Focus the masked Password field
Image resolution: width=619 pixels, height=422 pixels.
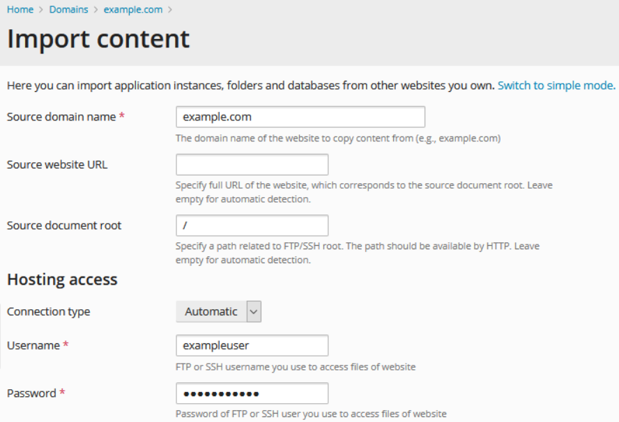(252, 393)
